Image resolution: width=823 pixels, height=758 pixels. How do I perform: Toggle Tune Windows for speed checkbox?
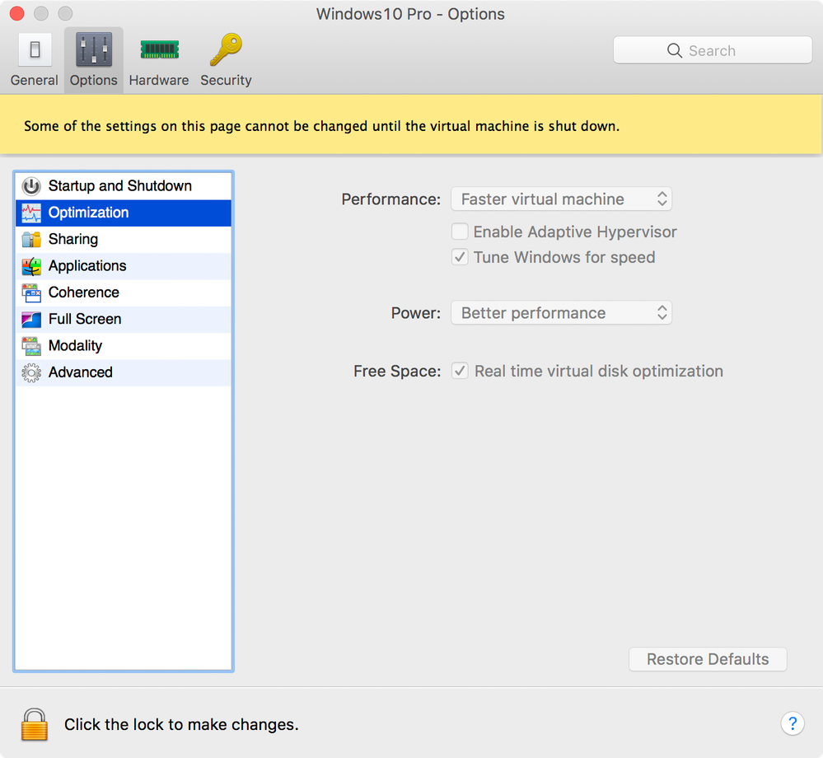(x=460, y=257)
